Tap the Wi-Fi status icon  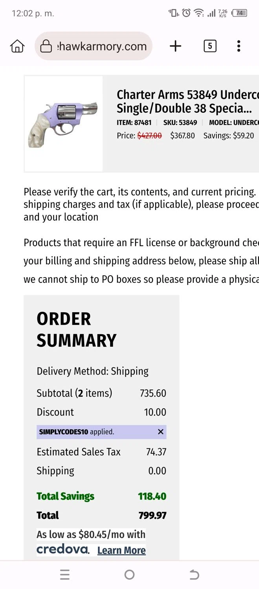coord(199,13)
